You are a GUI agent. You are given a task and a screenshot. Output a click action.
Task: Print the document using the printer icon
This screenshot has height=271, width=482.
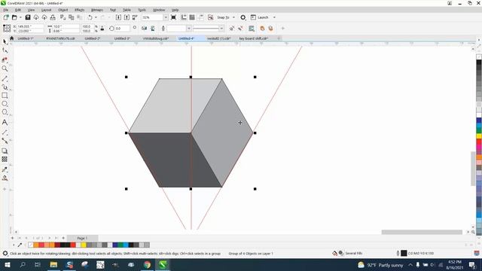click(x=53, y=17)
